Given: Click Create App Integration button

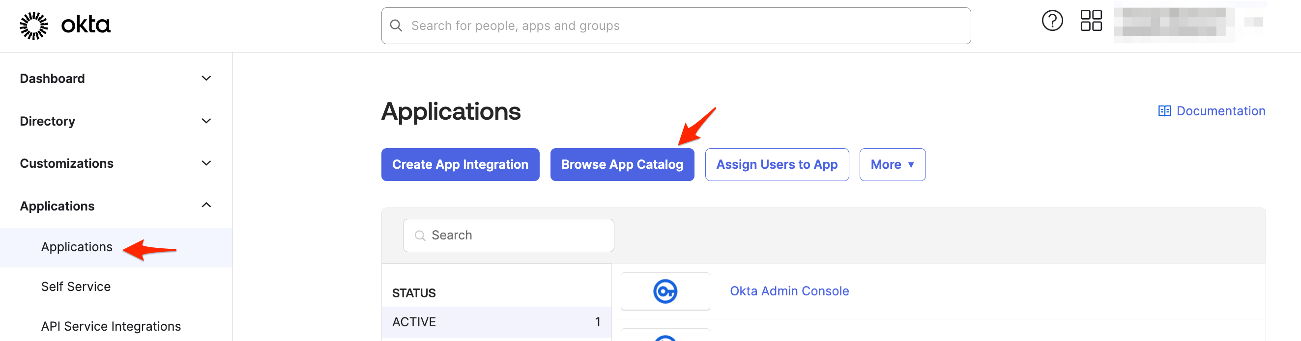Looking at the screenshot, I should pyautogui.click(x=460, y=164).
